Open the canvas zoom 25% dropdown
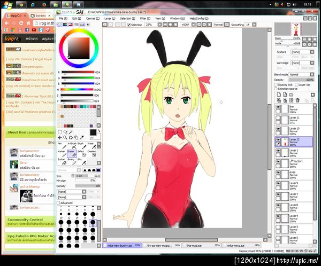This screenshot has height=266, width=321. [159, 25]
